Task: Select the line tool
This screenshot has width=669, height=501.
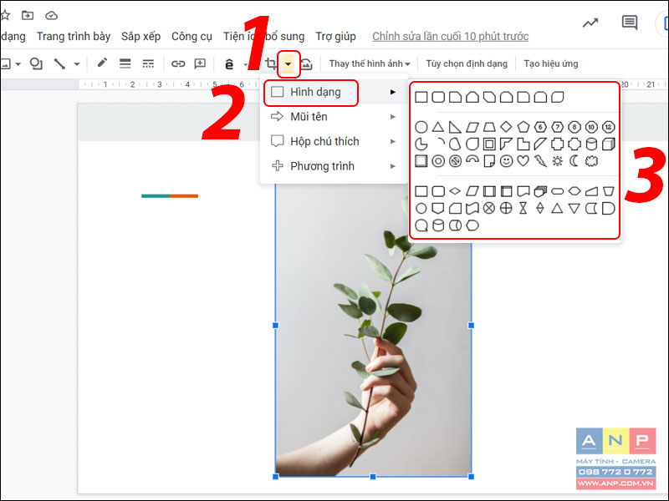Action: 59,64
